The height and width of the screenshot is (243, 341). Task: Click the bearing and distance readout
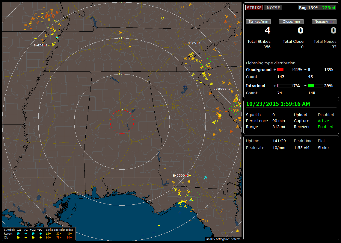pos(317,7)
